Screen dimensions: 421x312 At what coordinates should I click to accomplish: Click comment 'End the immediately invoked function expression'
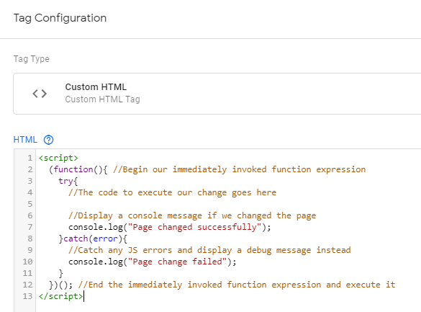[237, 285]
